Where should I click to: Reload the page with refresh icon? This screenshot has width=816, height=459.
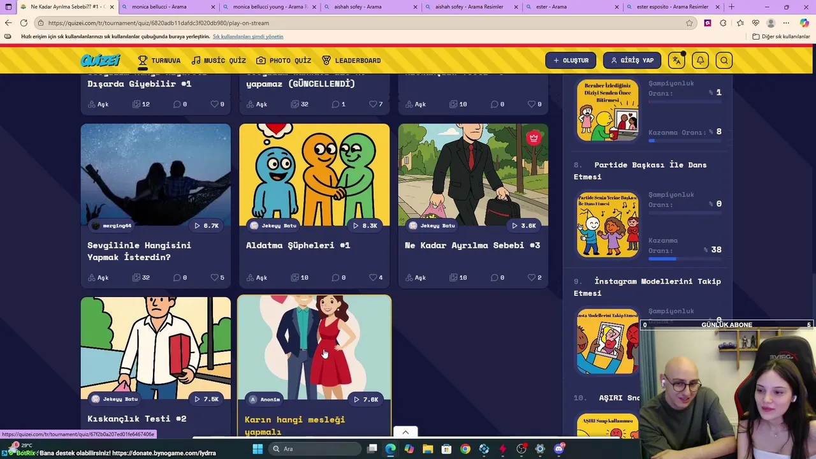(x=24, y=23)
